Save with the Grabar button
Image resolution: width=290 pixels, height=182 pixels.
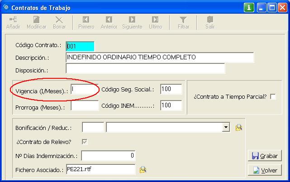point(265,156)
